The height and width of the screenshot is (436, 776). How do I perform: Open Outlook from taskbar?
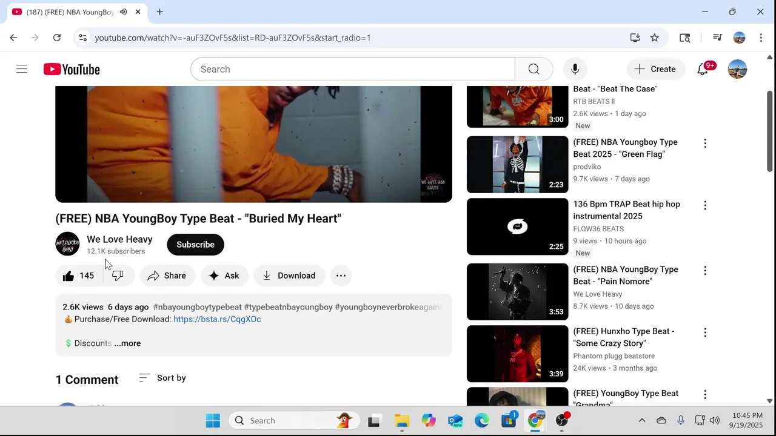point(455,420)
